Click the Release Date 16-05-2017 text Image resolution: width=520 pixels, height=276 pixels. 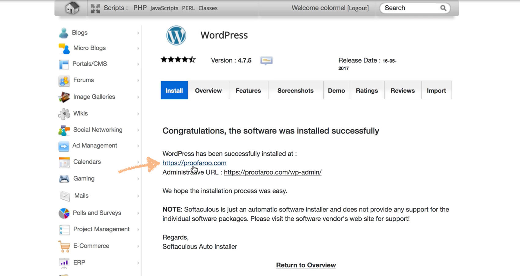click(x=367, y=64)
